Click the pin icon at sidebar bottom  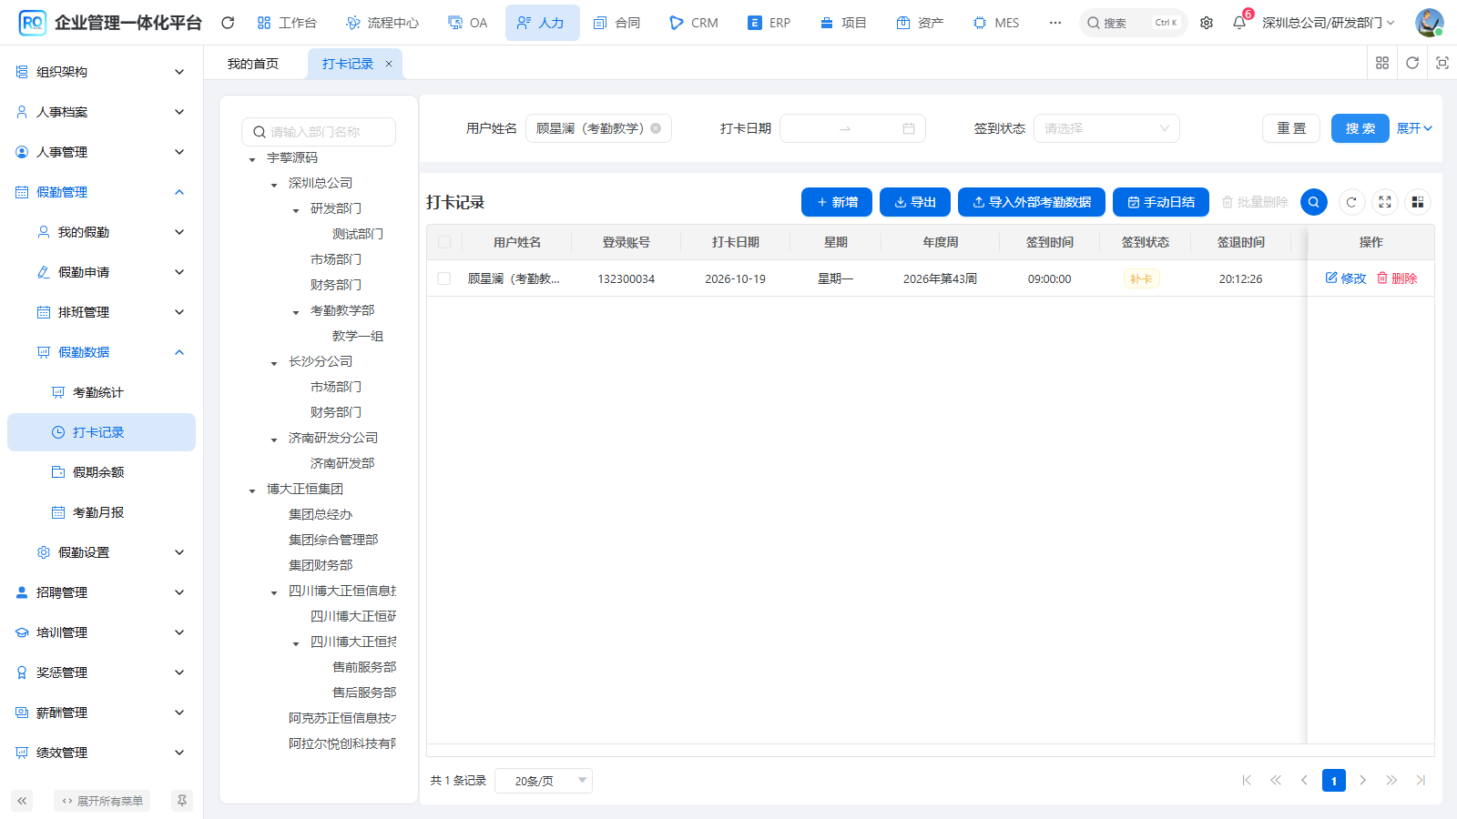pyautogui.click(x=182, y=801)
